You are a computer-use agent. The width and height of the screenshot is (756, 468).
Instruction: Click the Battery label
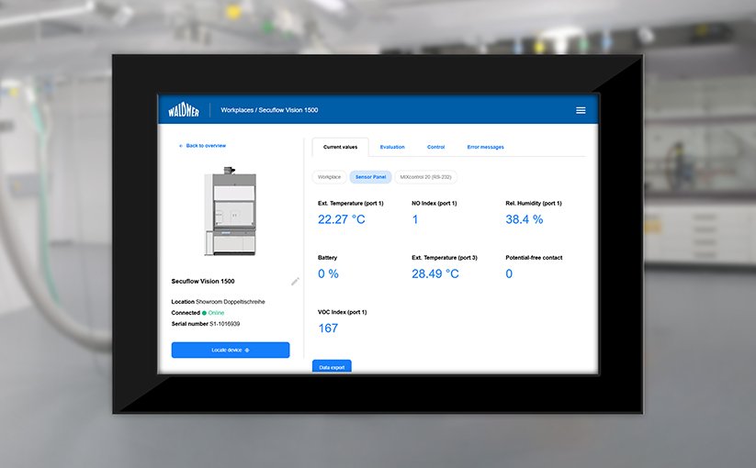(327, 258)
